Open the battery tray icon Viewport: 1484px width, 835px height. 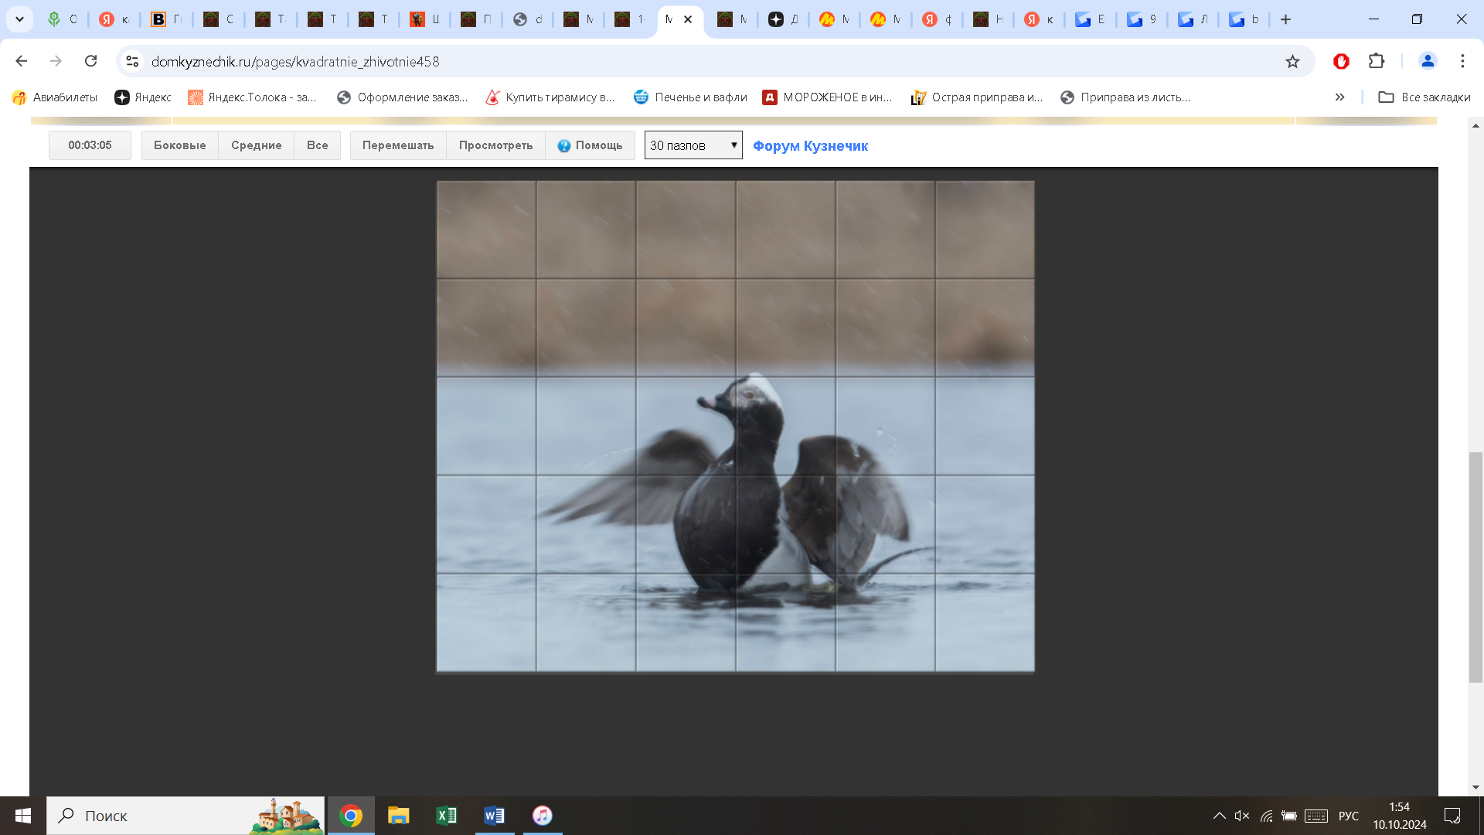tap(1289, 816)
